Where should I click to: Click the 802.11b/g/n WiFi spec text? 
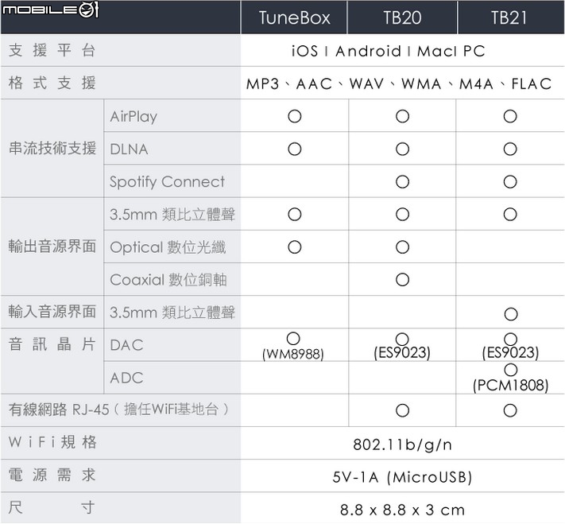pyautogui.click(x=402, y=444)
